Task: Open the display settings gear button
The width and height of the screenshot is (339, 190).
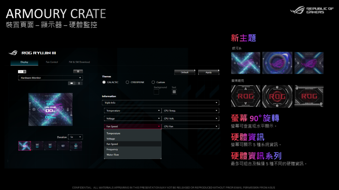Action: (78, 71)
